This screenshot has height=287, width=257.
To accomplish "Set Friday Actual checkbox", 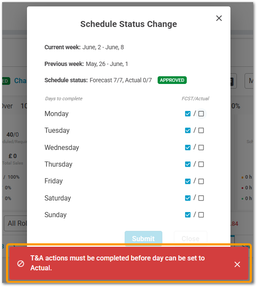I will click(201, 181).
